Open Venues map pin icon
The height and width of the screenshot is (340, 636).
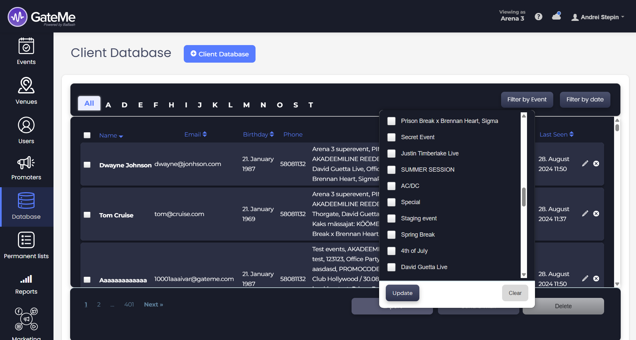click(26, 85)
